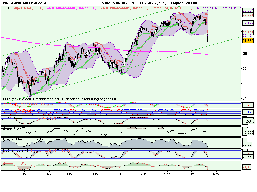
Task: Click the 24,554 Stoch smooth value
Action: [x=248, y=157]
